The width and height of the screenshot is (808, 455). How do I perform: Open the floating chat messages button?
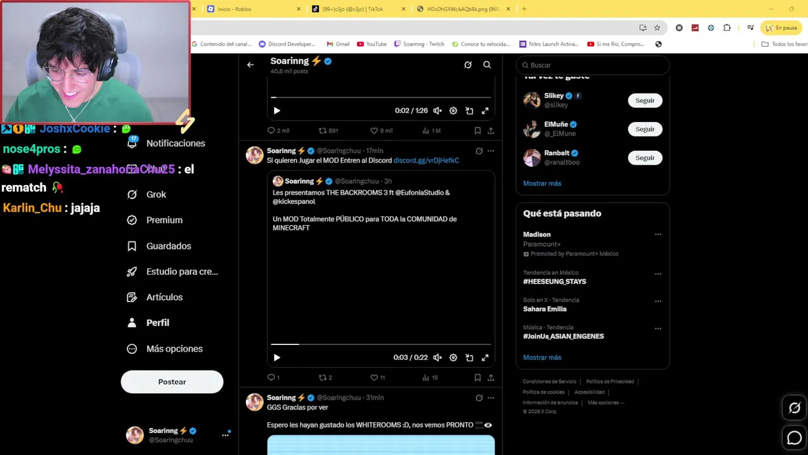click(x=794, y=437)
